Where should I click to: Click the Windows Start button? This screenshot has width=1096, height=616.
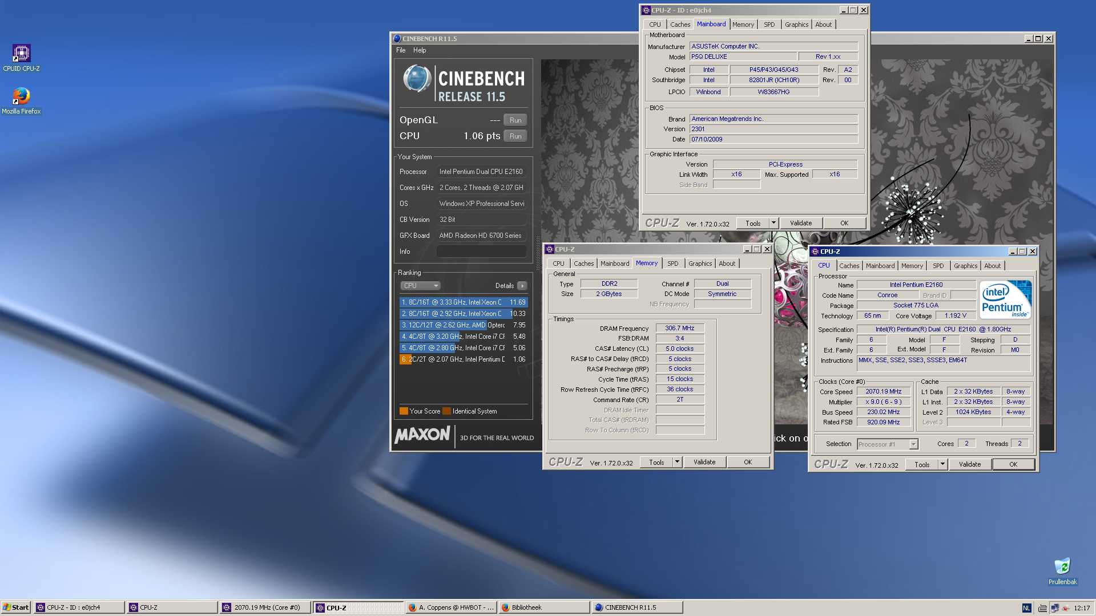click(15, 607)
